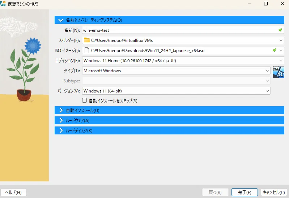Click the エディション(E) label
The image size is (289, 198).
pyautogui.click(x=68, y=61)
